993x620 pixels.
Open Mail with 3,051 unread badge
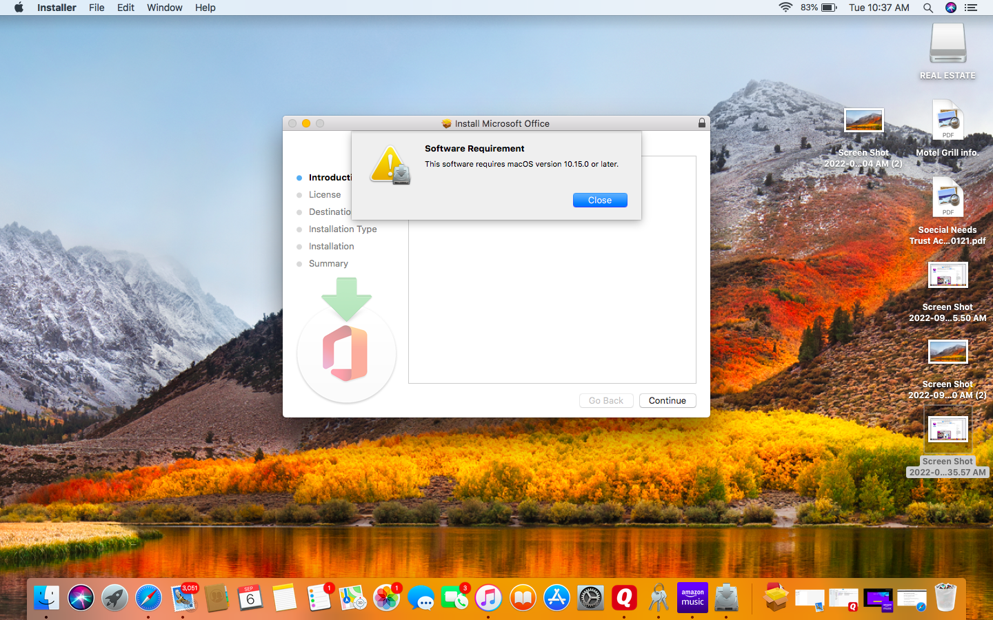183,597
